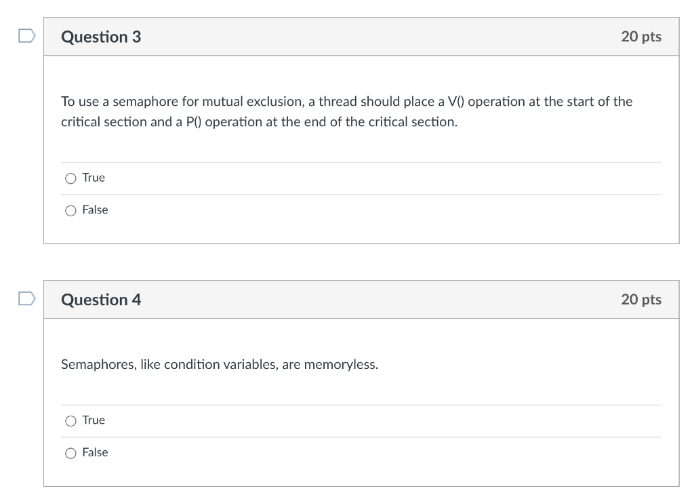This screenshot has height=497, width=694.
Task: Click the word 'memoryless' in Question 4
Action: coord(340,365)
